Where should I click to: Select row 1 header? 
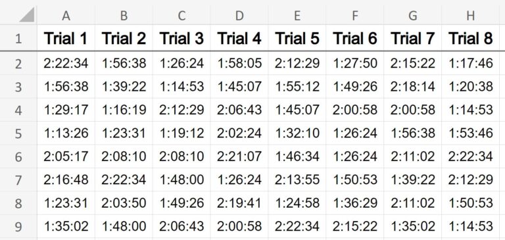pyautogui.click(x=18, y=38)
